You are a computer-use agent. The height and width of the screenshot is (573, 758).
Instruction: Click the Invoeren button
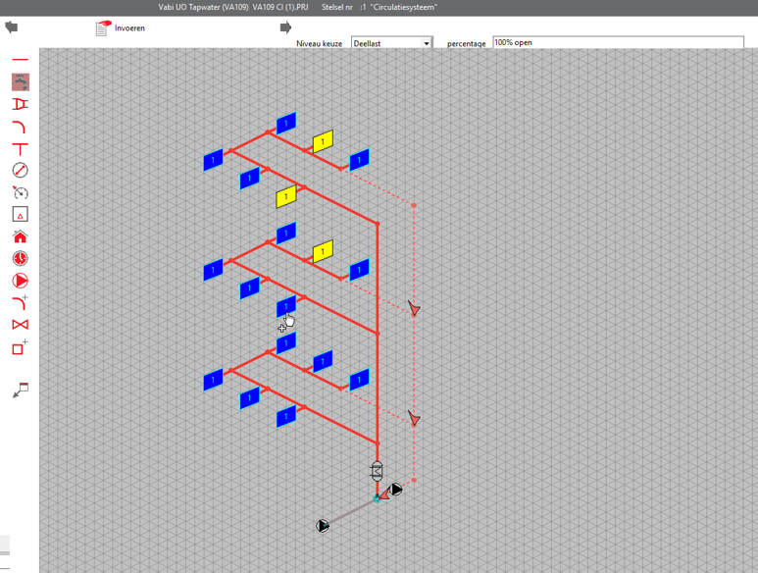click(121, 28)
